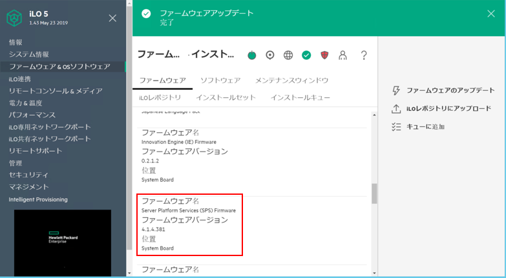
Task: Click the firmware list scroll down arrow
Action: coord(374,273)
